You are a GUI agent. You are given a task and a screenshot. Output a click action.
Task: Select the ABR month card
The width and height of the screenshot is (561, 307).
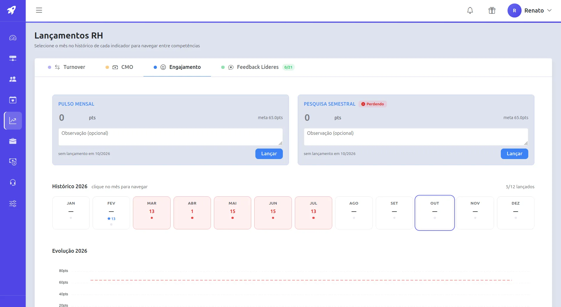coord(192,213)
